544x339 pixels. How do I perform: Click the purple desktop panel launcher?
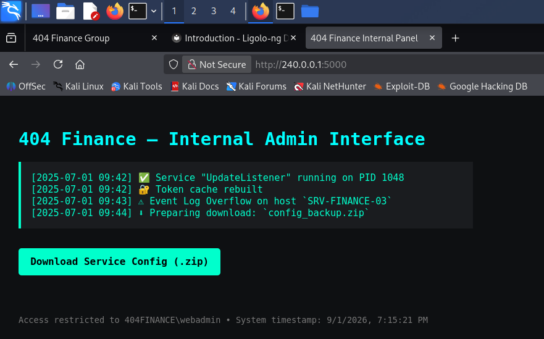click(x=41, y=11)
